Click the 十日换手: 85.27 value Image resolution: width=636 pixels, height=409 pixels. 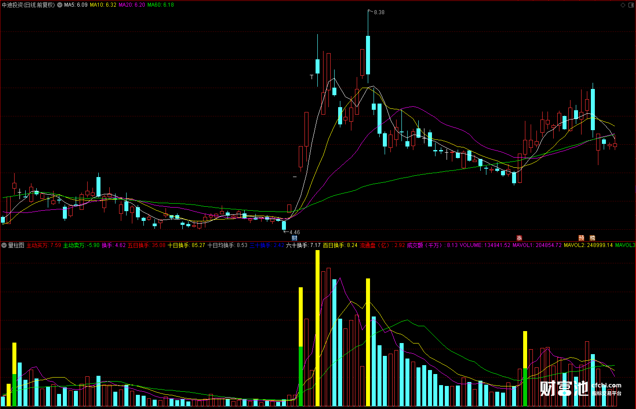click(186, 245)
